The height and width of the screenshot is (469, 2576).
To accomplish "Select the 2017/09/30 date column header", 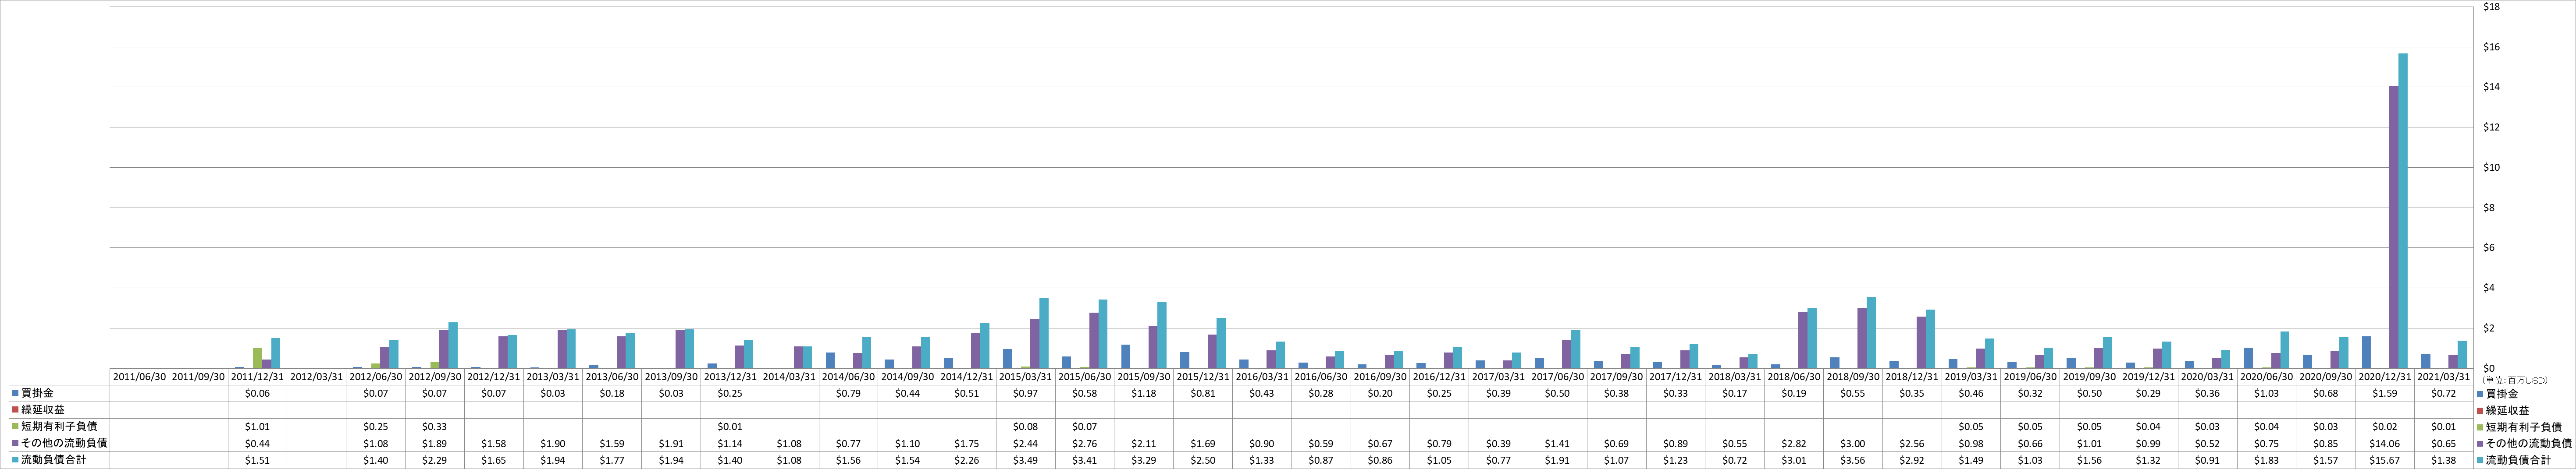I will 1616,377.
